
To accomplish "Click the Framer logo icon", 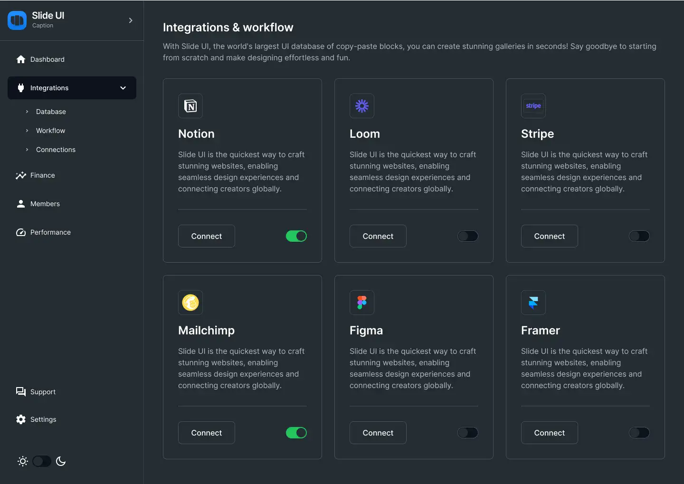I will click(x=533, y=303).
